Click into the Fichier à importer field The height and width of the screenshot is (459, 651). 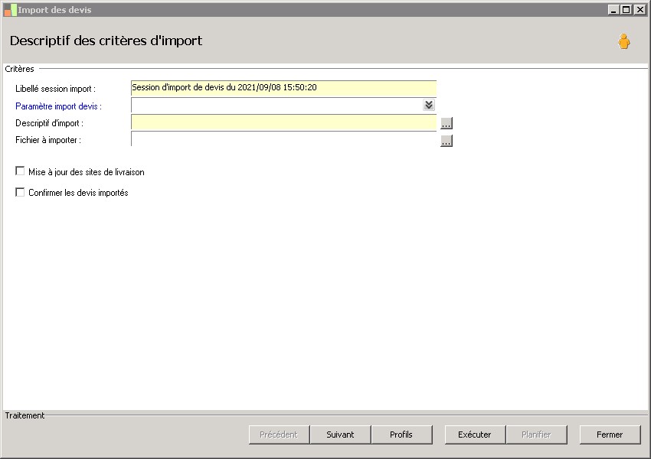[x=283, y=139]
